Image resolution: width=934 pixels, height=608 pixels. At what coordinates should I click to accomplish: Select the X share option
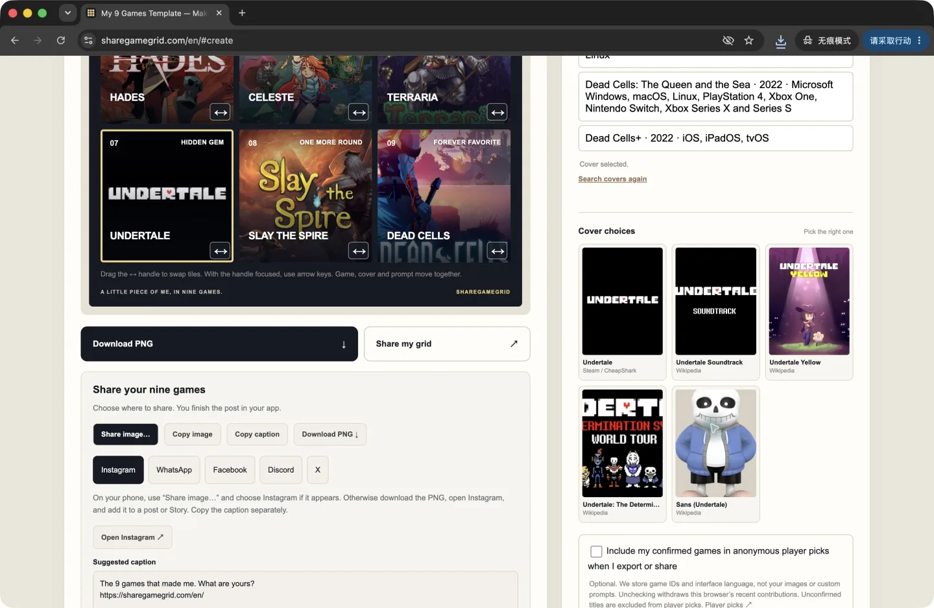(318, 470)
